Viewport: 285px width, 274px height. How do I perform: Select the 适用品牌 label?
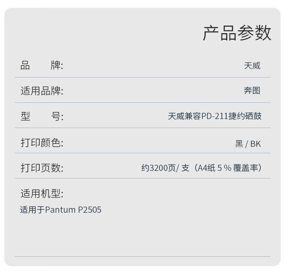(x=42, y=91)
